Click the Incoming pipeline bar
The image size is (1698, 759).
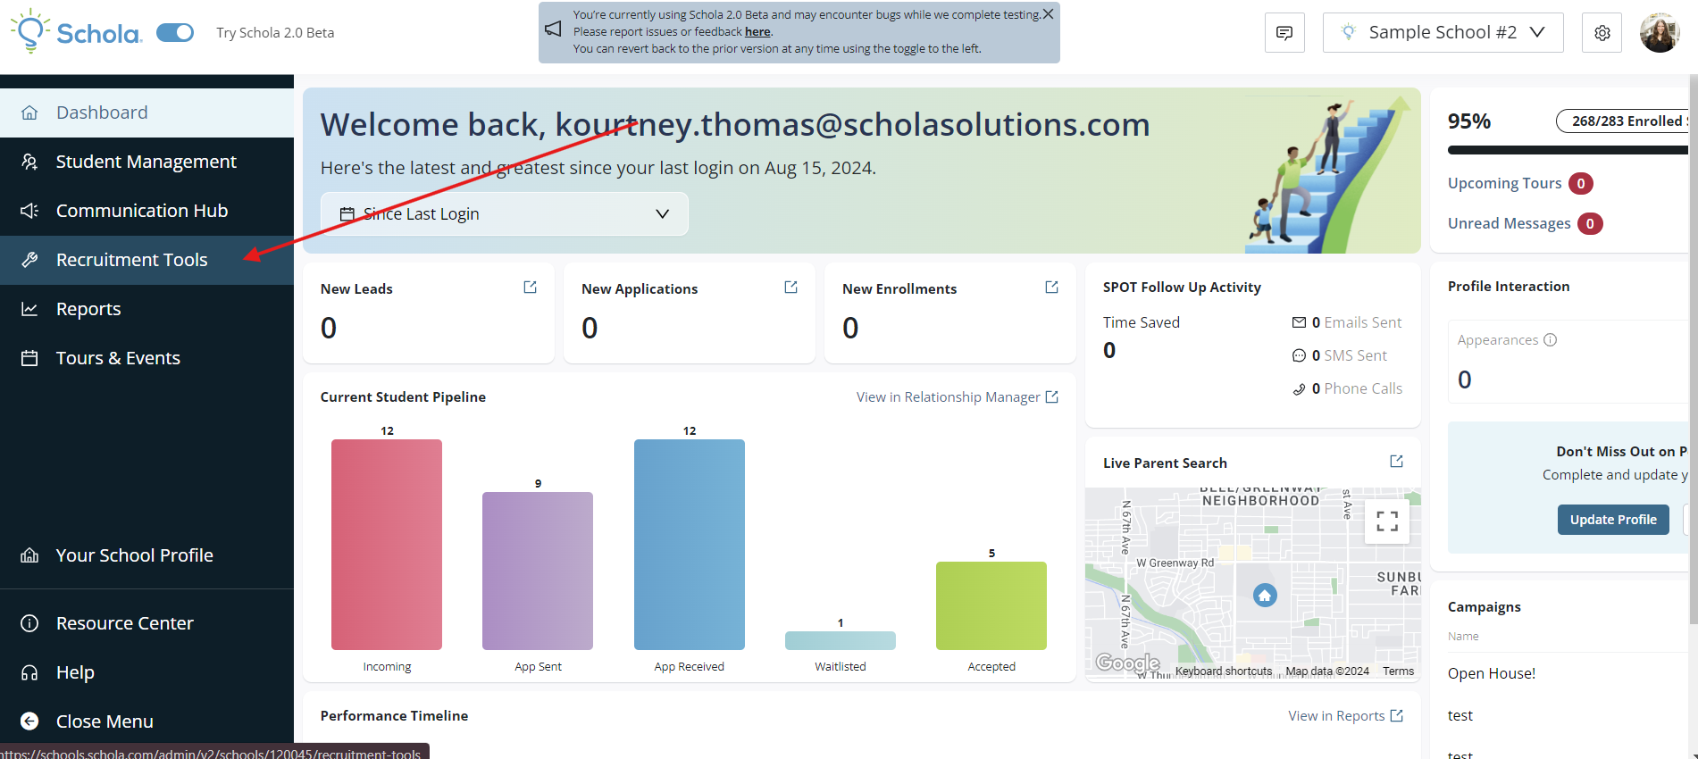(387, 545)
